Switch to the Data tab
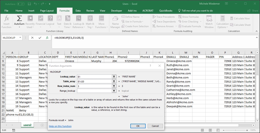This screenshot has height=133, width=260. click(x=78, y=11)
